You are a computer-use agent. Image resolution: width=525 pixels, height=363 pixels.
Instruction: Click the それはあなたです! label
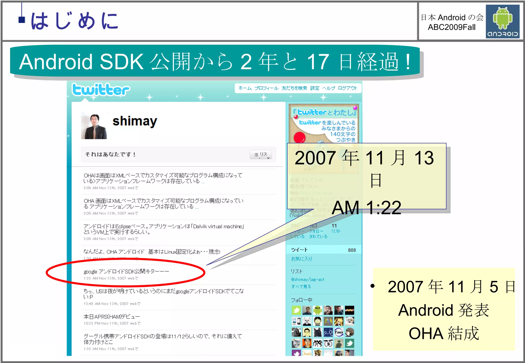coord(110,154)
